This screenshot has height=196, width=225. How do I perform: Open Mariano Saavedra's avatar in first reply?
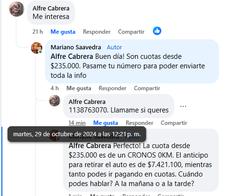tap(37, 48)
